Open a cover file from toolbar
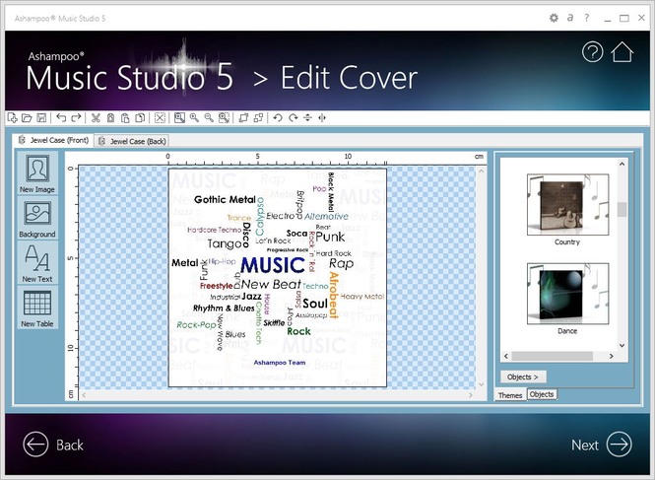 point(27,118)
